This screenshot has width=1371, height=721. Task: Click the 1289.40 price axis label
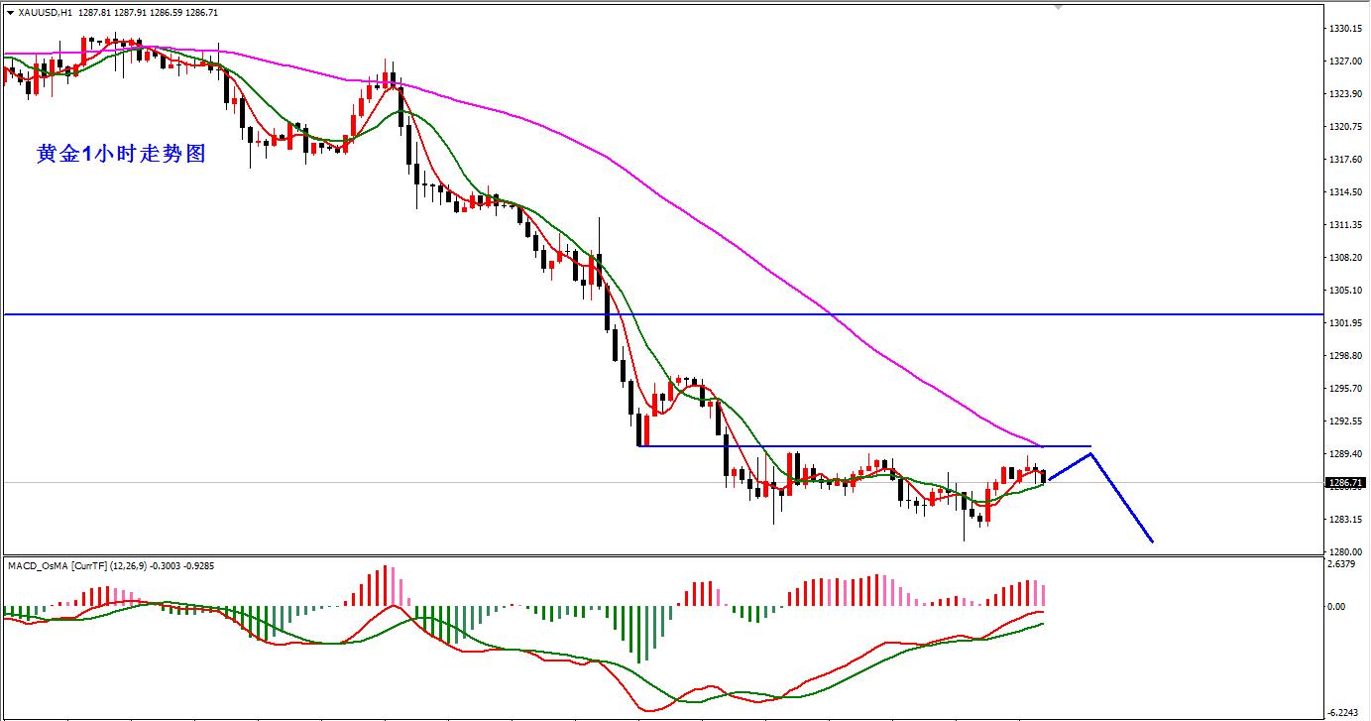coord(1345,454)
